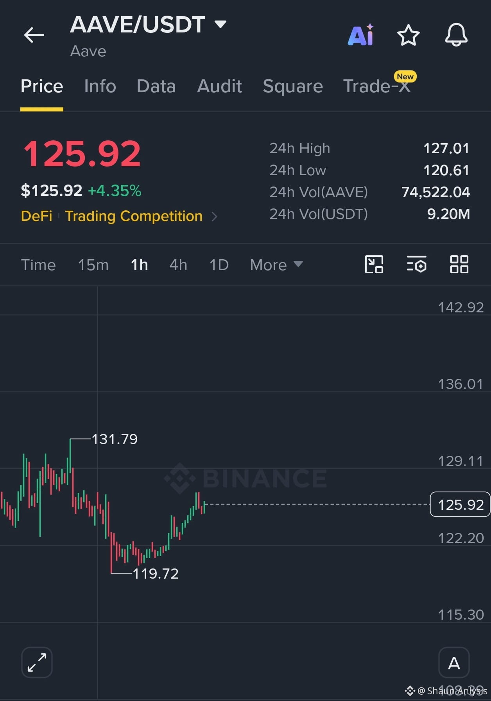Open the Data tab
The width and height of the screenshot is (491, 701).
tap(156, 86)
